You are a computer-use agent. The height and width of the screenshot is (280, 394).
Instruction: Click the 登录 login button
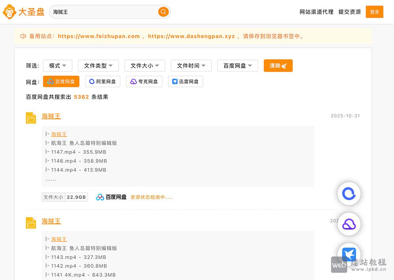374,12
